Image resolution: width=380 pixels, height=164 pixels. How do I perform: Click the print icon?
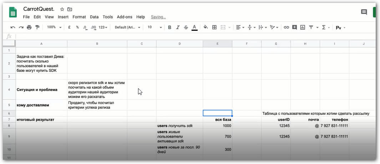pyautogui.click(x=29, y=28)
